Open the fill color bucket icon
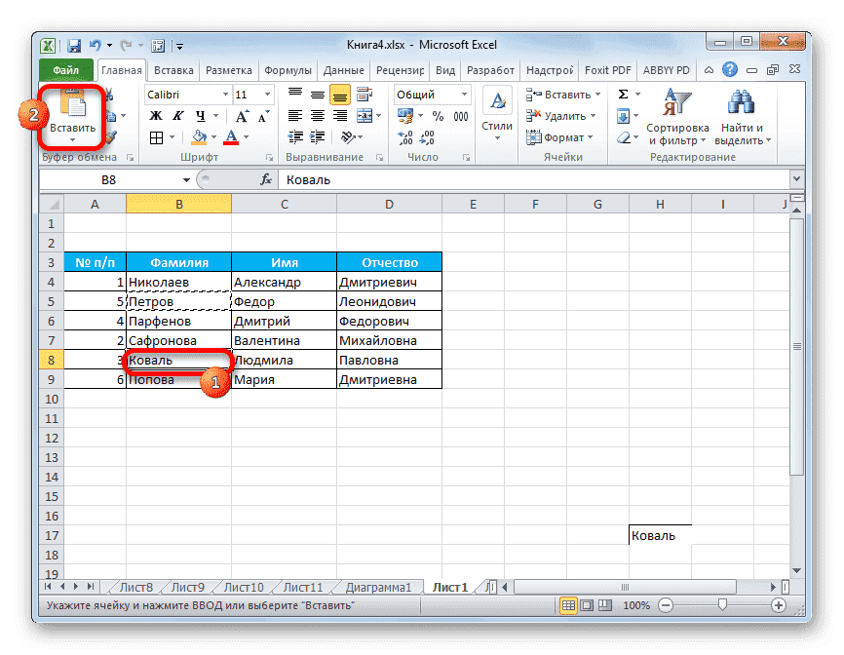This screenshot has height=655, width=844. (201, 136)
